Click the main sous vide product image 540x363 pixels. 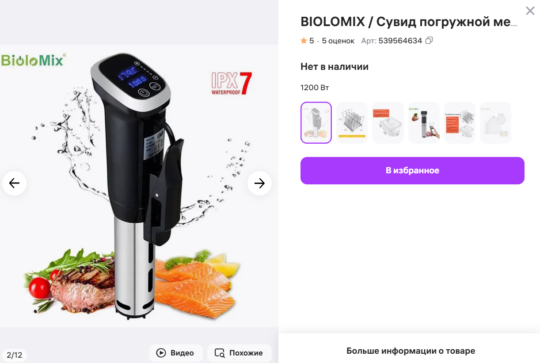(139, 186)
